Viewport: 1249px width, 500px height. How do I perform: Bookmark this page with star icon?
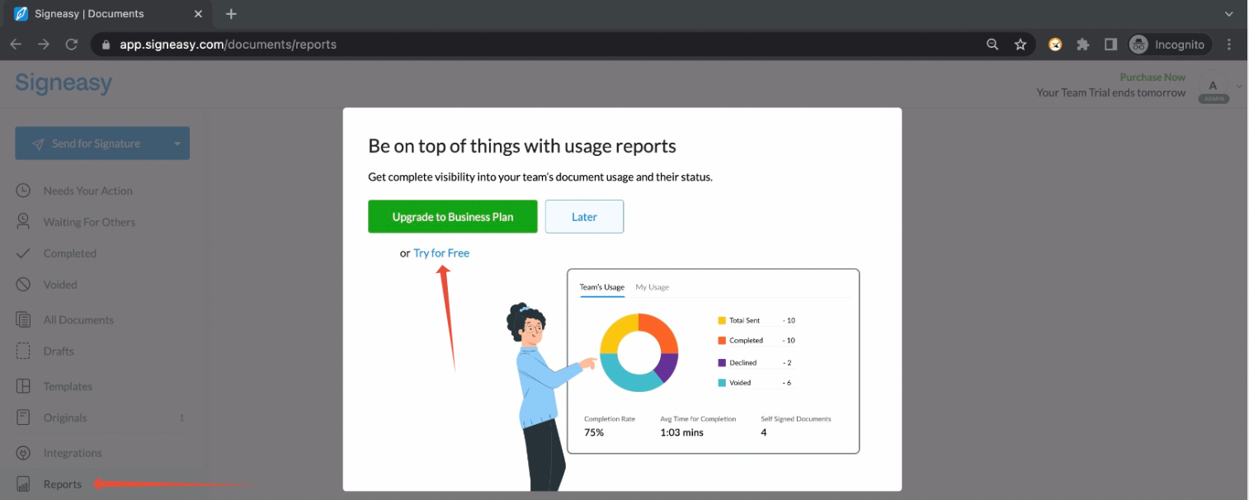pyautogui.click(x=1020, y=45)
